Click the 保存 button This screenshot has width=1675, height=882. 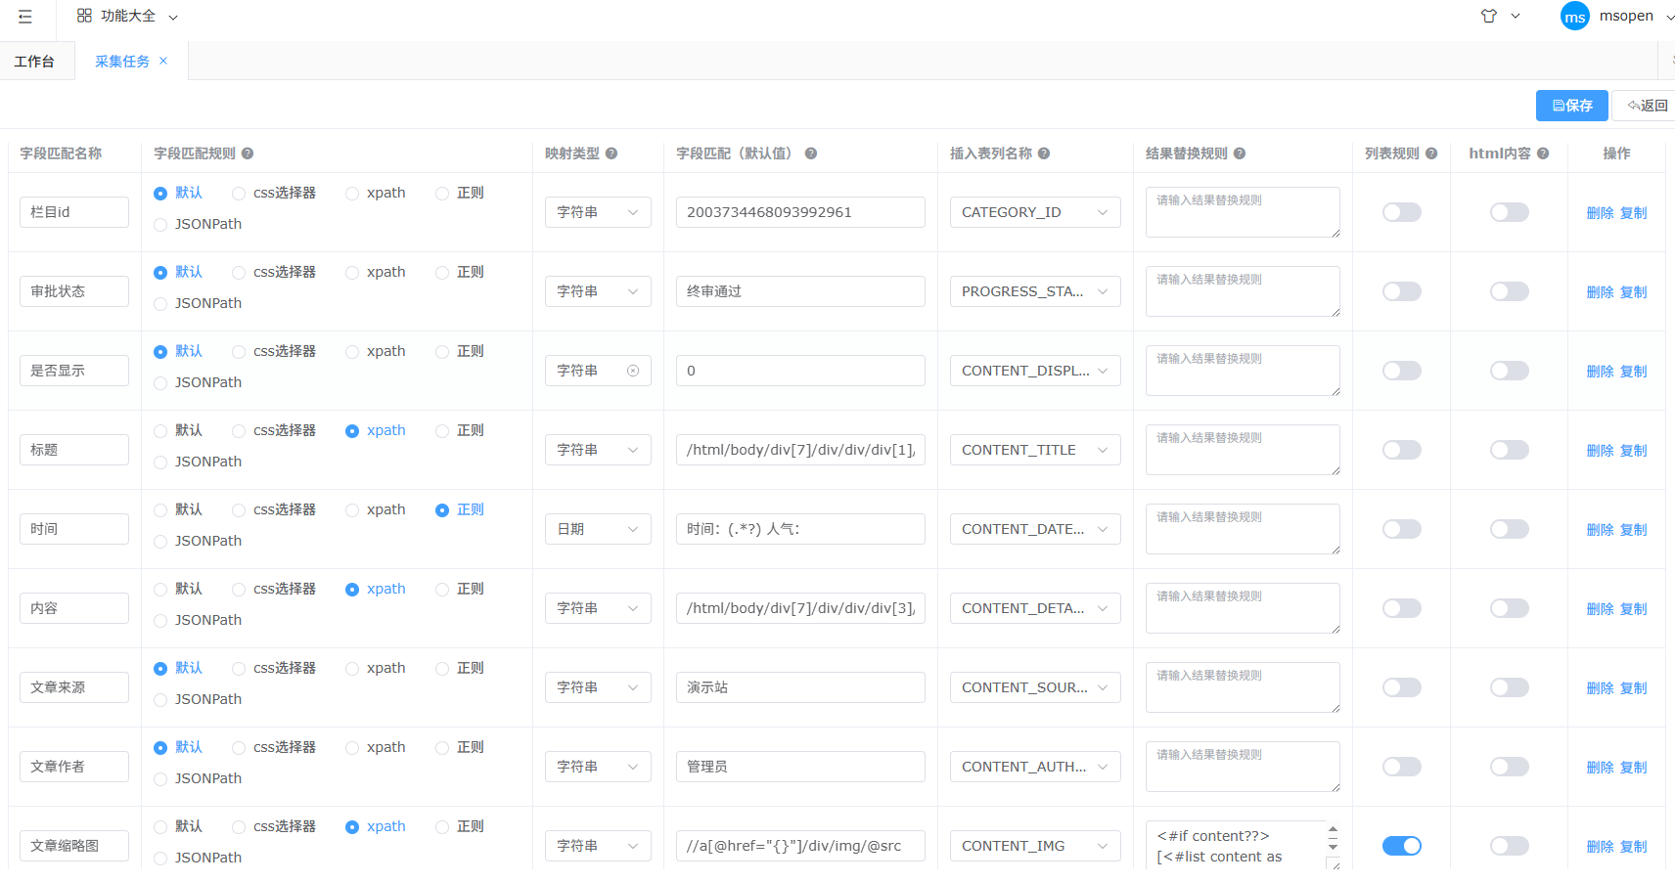coord(1571,106)
